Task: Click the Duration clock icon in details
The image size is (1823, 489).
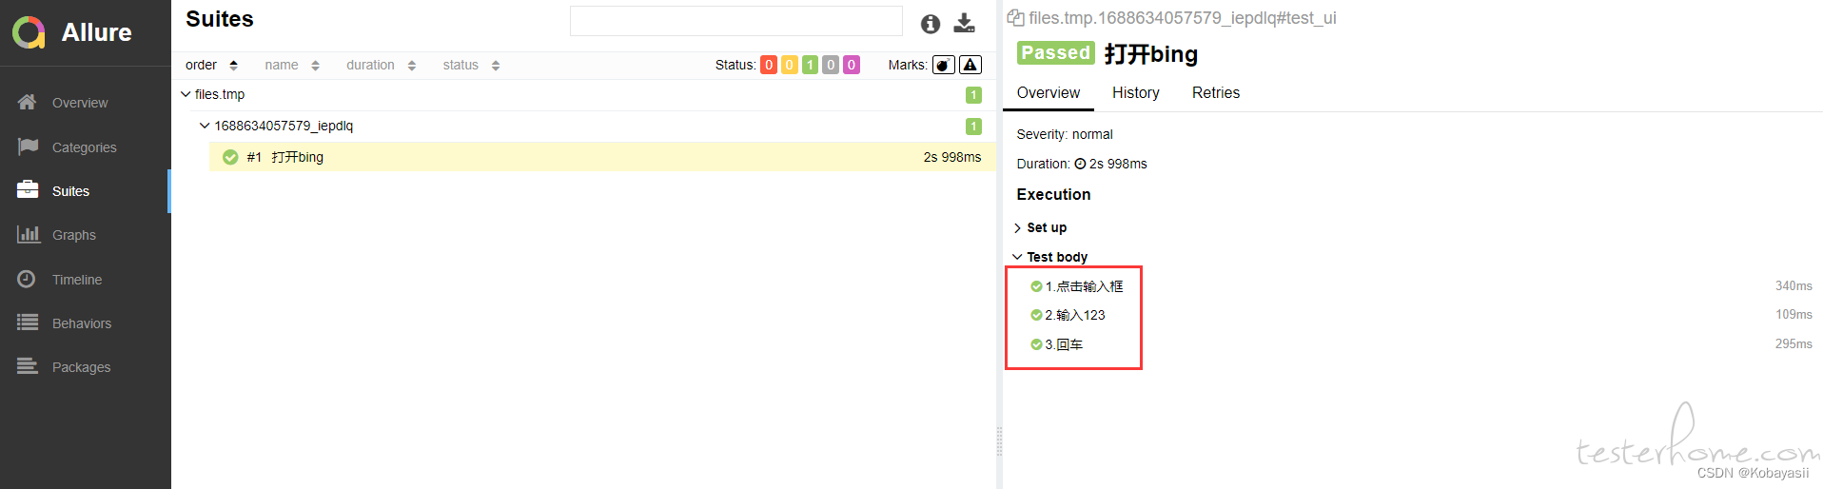Action: [1080, 164]
